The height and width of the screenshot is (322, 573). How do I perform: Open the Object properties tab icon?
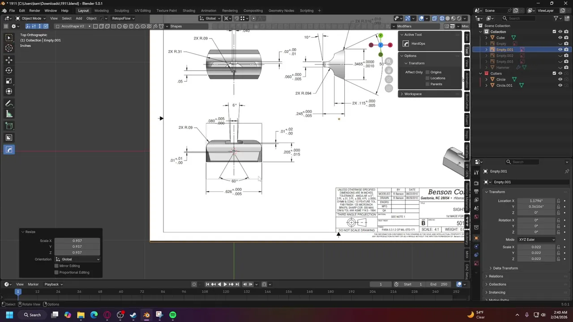coord(476,238)
